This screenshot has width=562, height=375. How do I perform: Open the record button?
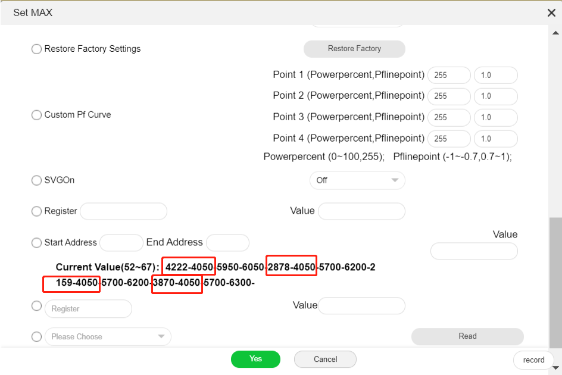pyautogui.click(x=533, y=360)
